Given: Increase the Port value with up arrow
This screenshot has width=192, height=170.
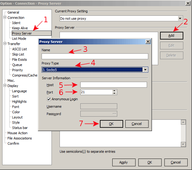Looking at the screenshot, I should click(114, 91).
